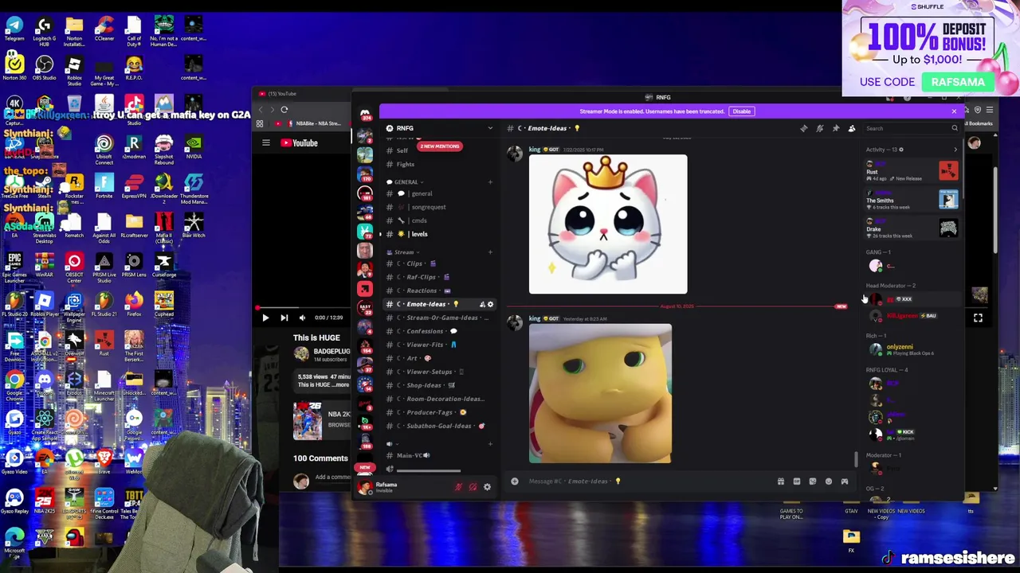Open the Viewer-Fits channel
1020x573 pixels.
click(x=439, y=345)
